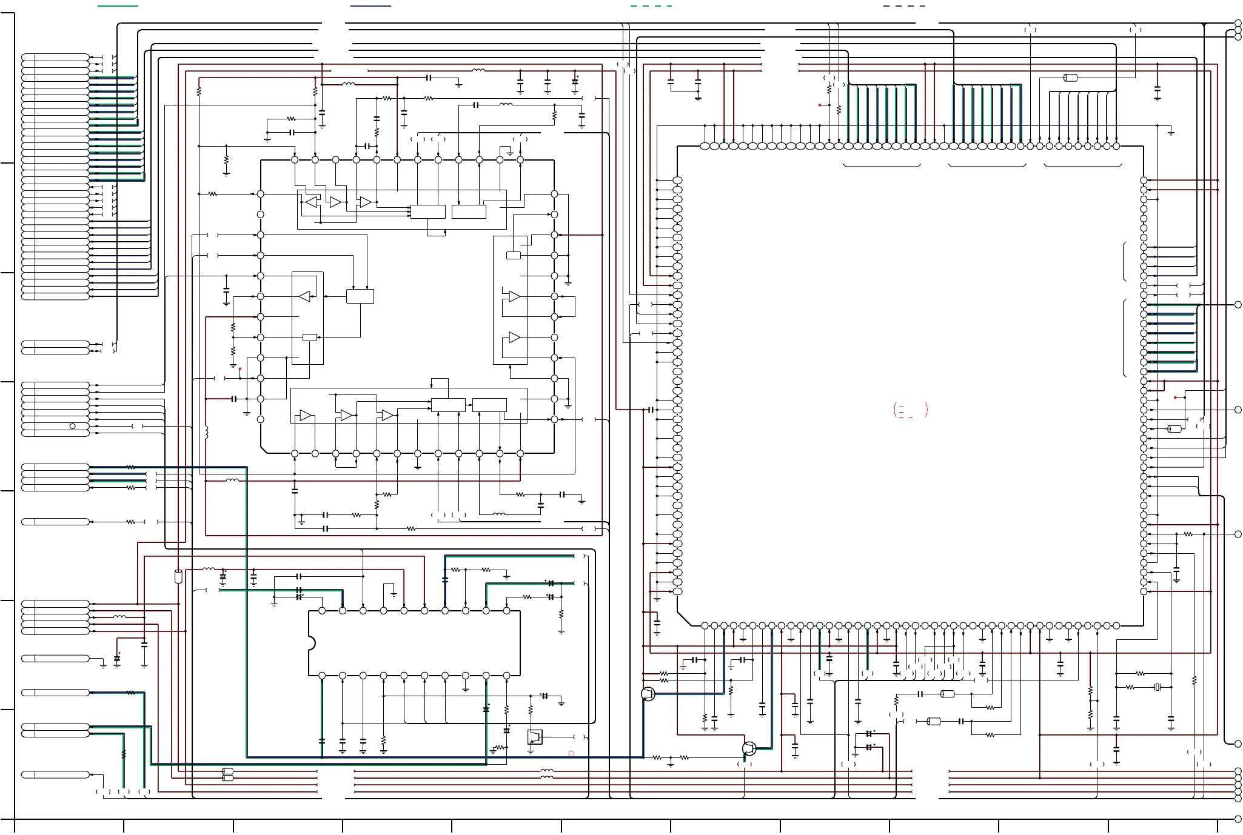Click the lower round transistor symbol
The height and width of the screenshot is (835, 1243).
[749, 748]
